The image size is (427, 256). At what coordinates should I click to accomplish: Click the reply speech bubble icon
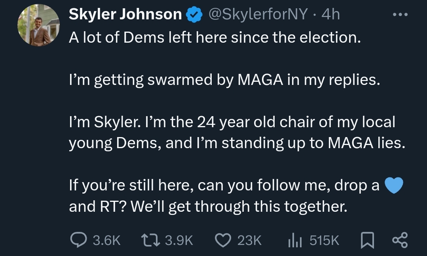[78, 240]
